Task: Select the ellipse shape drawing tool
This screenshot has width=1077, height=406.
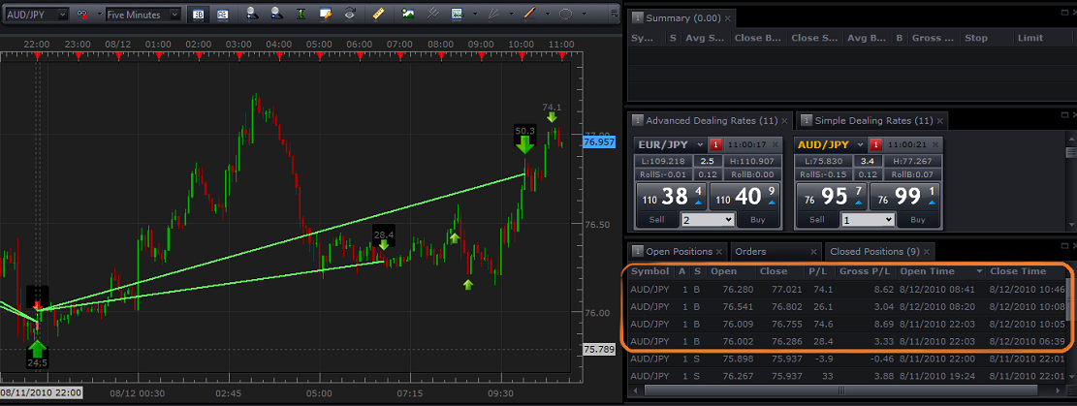Action: (566, 13)
